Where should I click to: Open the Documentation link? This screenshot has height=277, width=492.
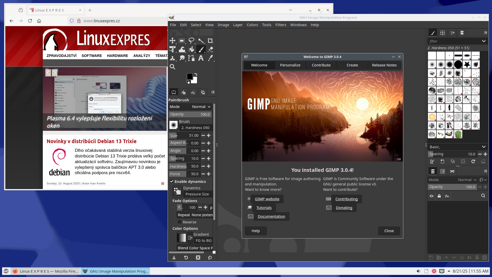pyautogui.click(x=271, y=216)
